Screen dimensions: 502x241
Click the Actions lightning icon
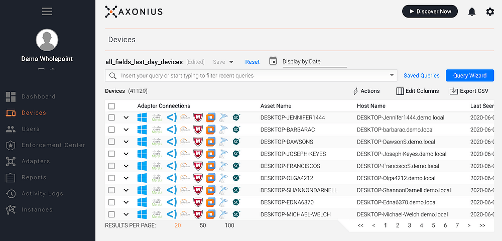(x=355, y=91)
